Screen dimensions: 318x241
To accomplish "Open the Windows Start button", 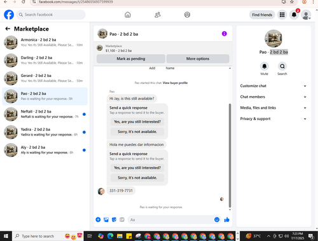I will (6, 236).
